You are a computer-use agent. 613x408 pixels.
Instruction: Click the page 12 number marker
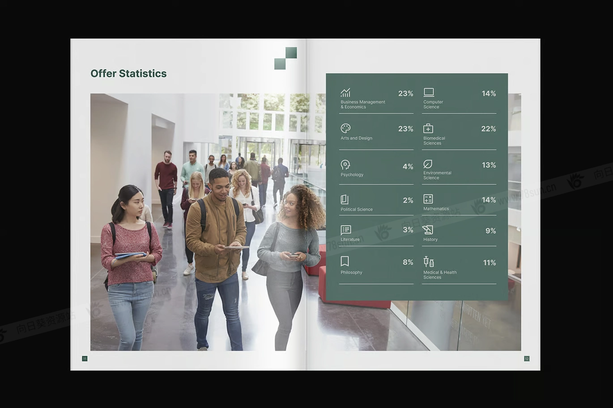pyautogui.click(x=527, y=358)
